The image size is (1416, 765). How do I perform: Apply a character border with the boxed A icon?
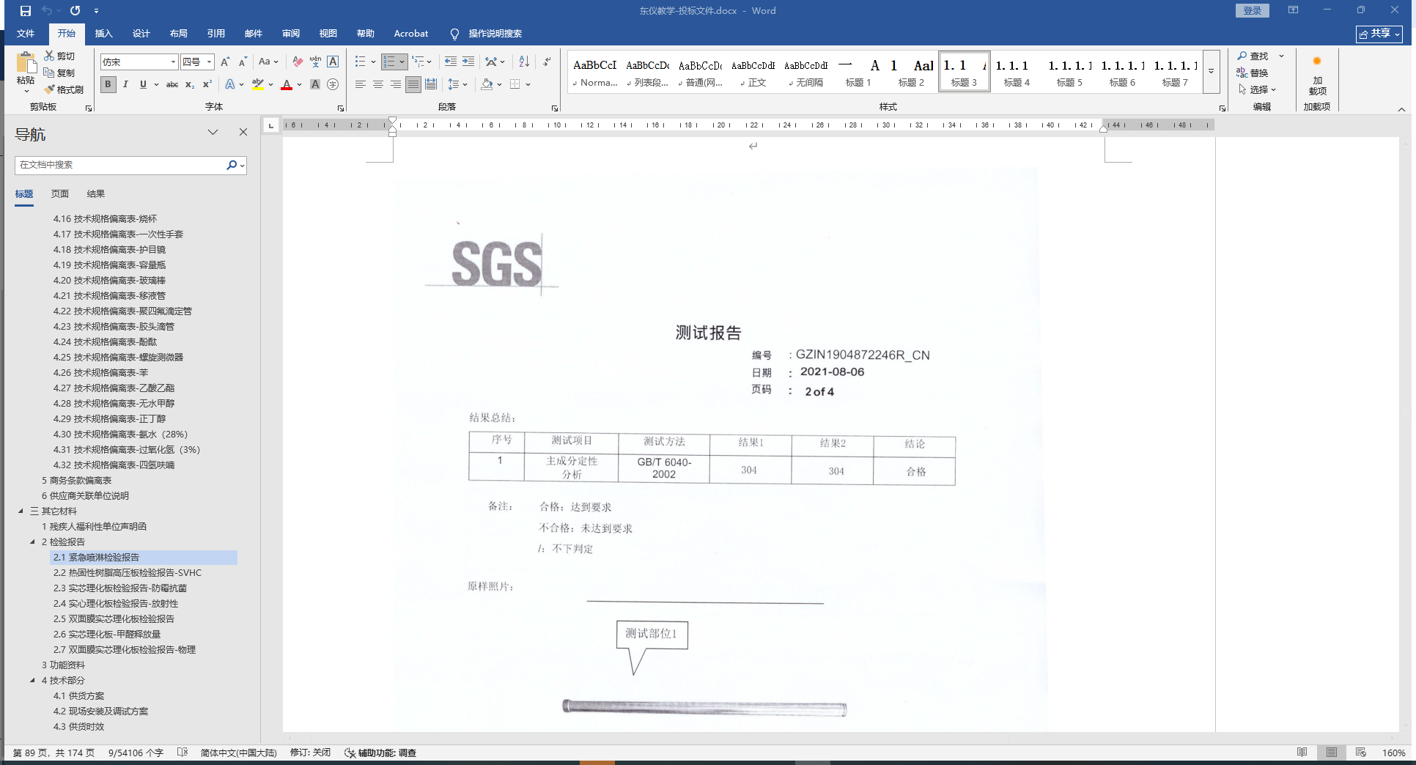tap(333, 62)
